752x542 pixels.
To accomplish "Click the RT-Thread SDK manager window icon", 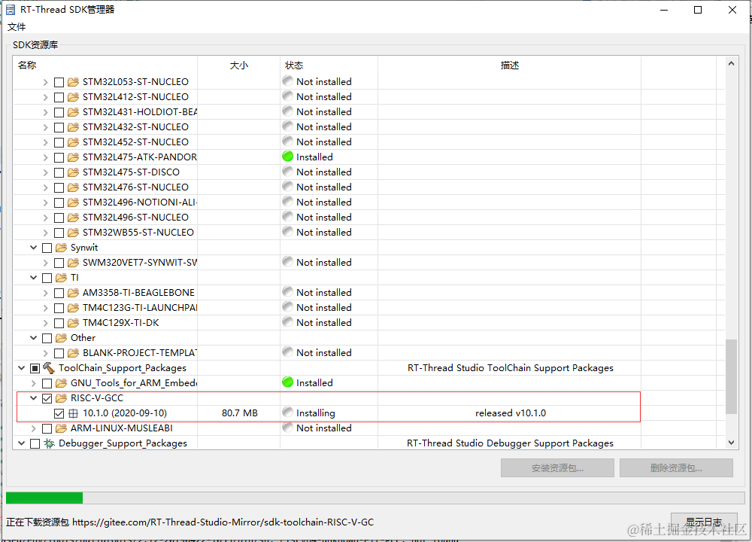I will click(x=10, y=10).
